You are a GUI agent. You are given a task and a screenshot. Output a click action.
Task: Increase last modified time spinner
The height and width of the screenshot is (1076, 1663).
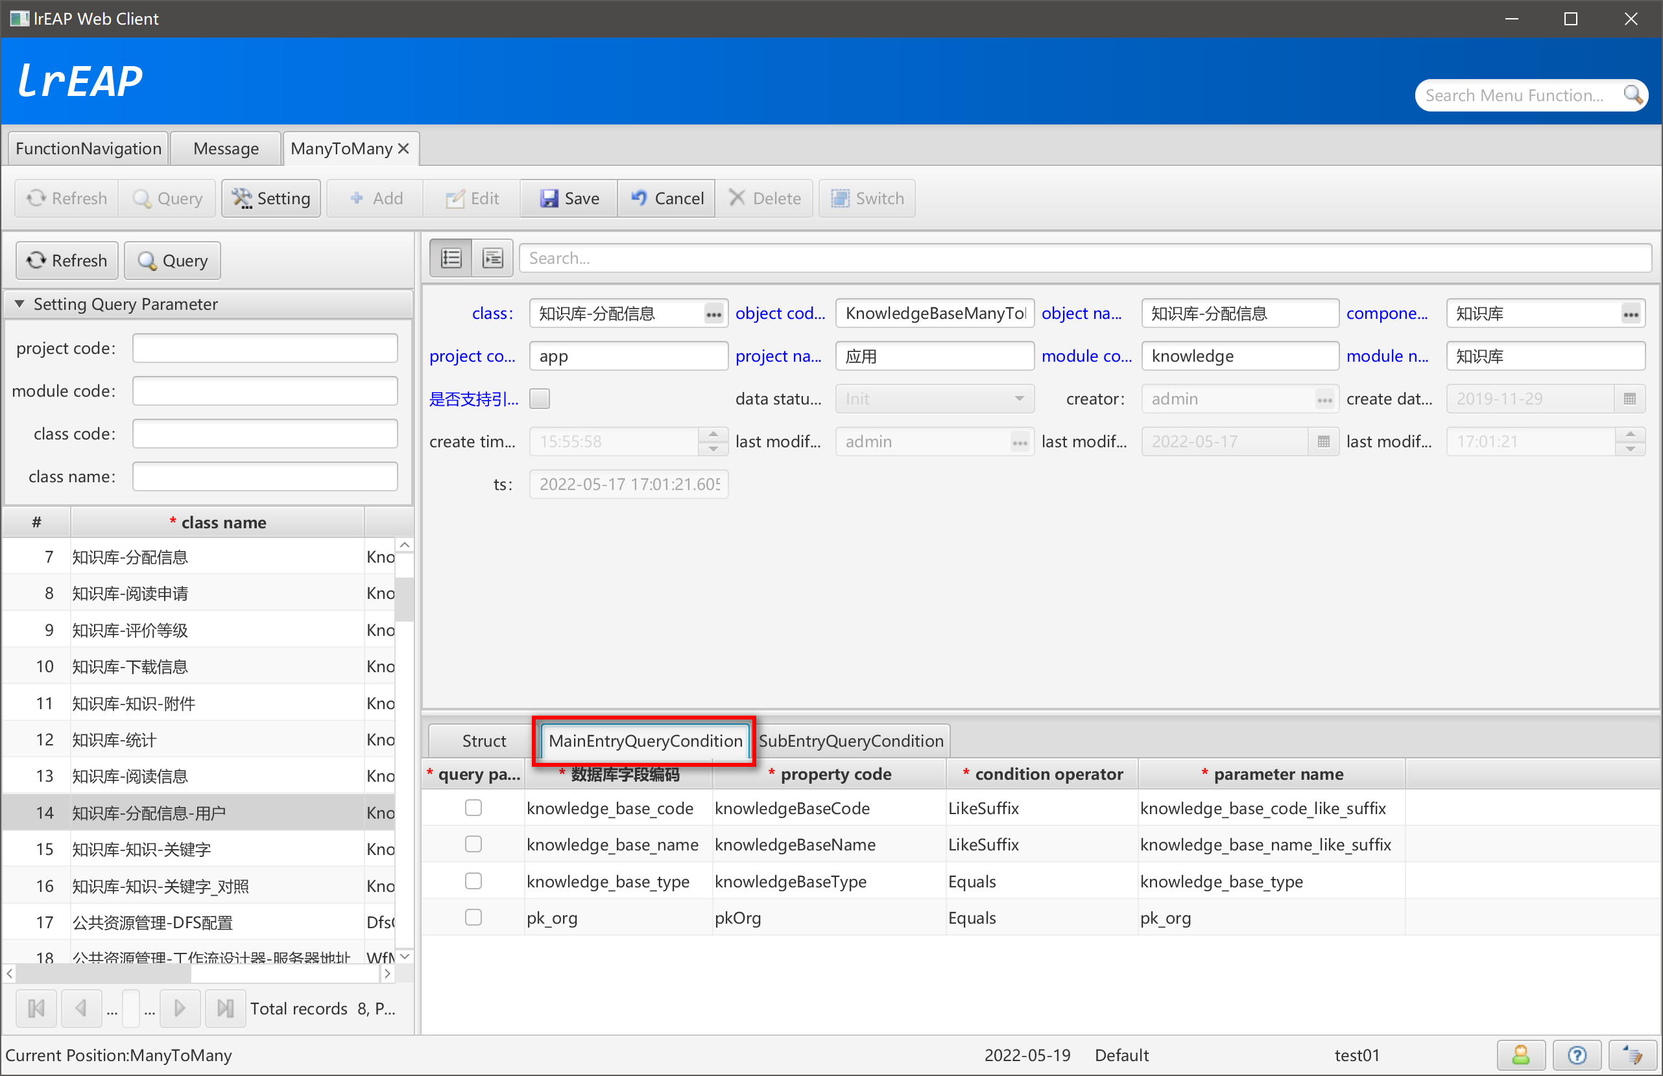(1629, 434)
